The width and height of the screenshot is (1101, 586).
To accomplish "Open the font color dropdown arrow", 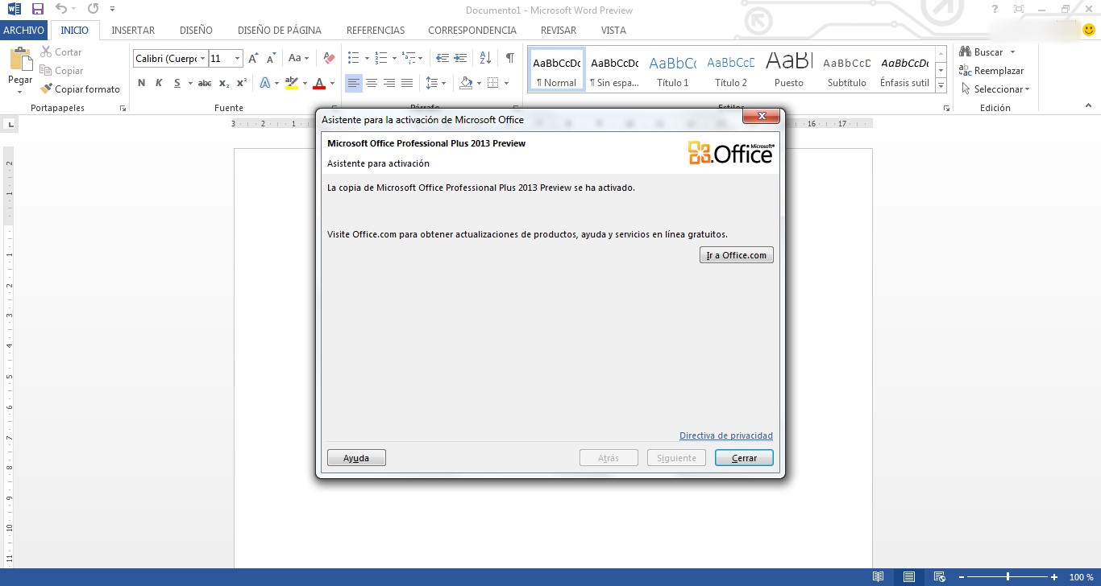I will [x=332, y=83].
